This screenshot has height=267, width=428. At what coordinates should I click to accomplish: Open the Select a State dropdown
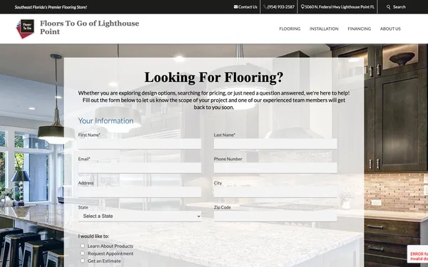[140, 216]
